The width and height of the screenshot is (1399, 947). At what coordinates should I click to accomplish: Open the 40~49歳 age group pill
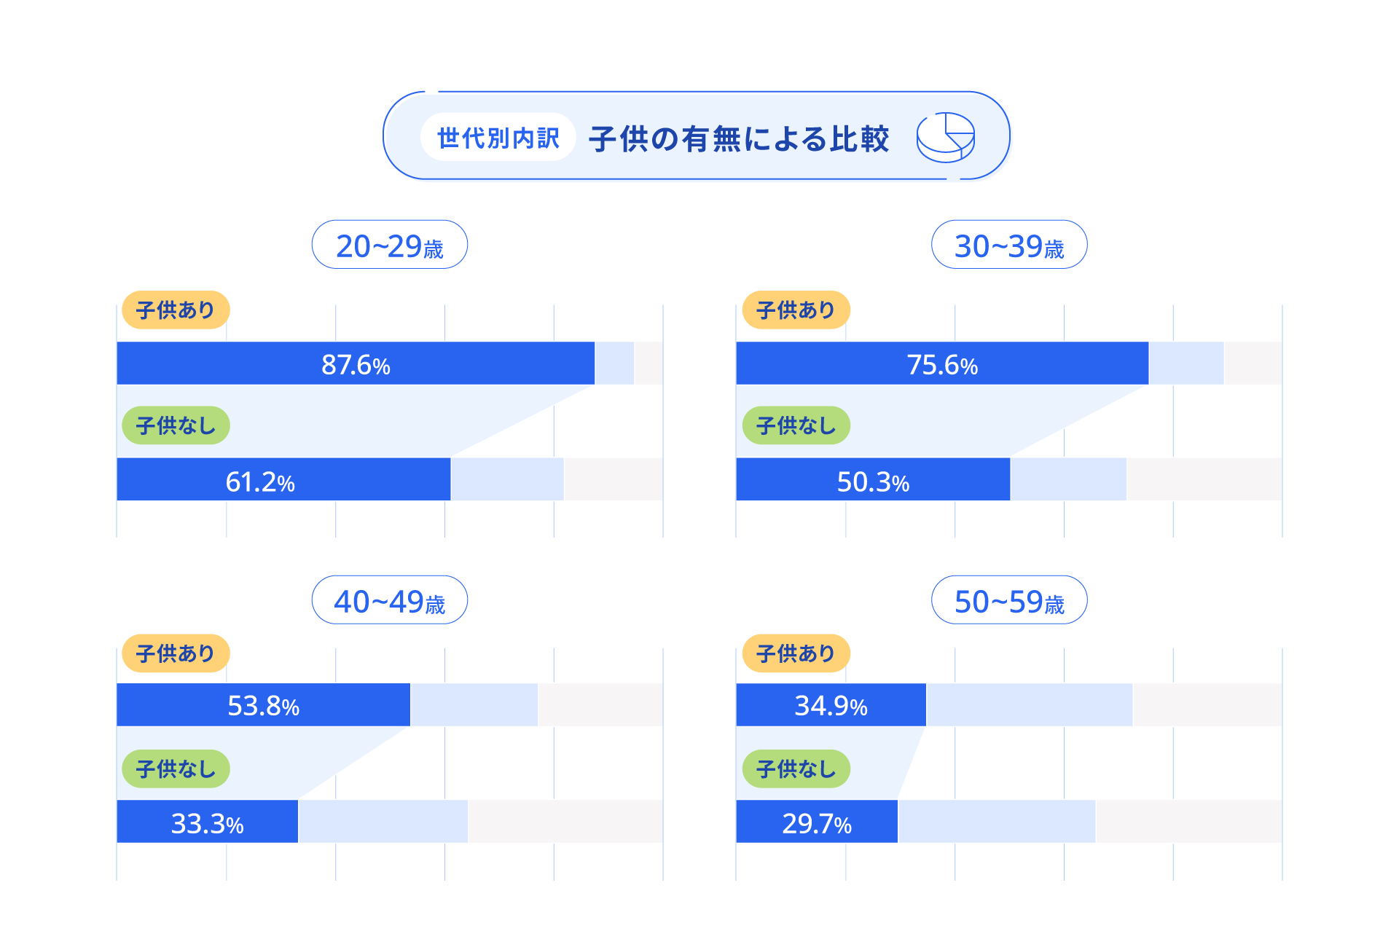coord(390,600)
